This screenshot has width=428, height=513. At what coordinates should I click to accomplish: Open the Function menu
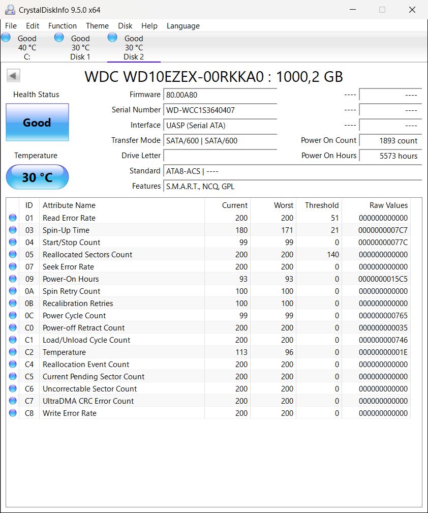pos(63,25)
